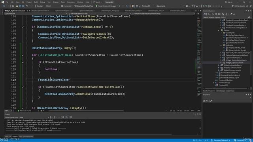Open the OnOptionsTabSelected member navigation dropdown

[x=163, y=14]
